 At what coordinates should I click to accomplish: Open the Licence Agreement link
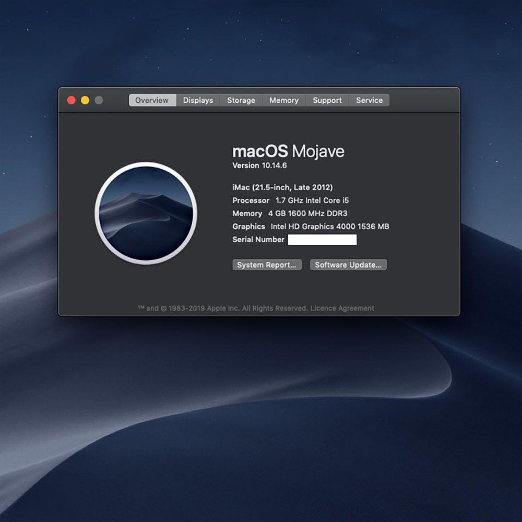click(342, 309)
